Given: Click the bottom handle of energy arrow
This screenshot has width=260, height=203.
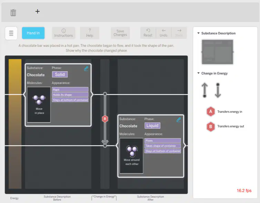Looking at the screenshot, I should (x=105, y=146).
